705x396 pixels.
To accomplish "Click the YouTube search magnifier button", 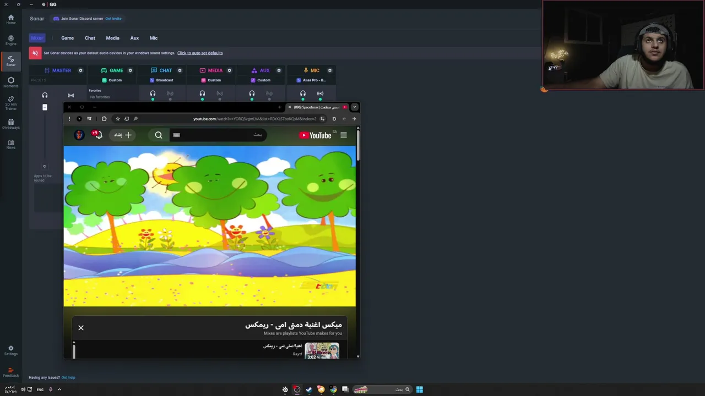I will coord(159,135).
